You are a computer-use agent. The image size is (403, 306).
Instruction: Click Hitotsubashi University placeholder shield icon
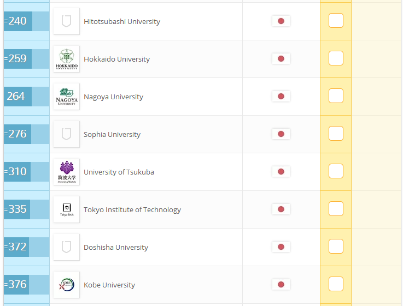click(67, 21)
